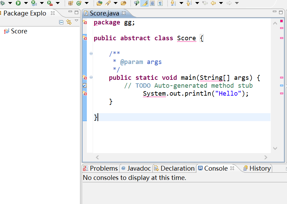Click the New Java Class icon
Screen dimensions: 287x204
79,3
